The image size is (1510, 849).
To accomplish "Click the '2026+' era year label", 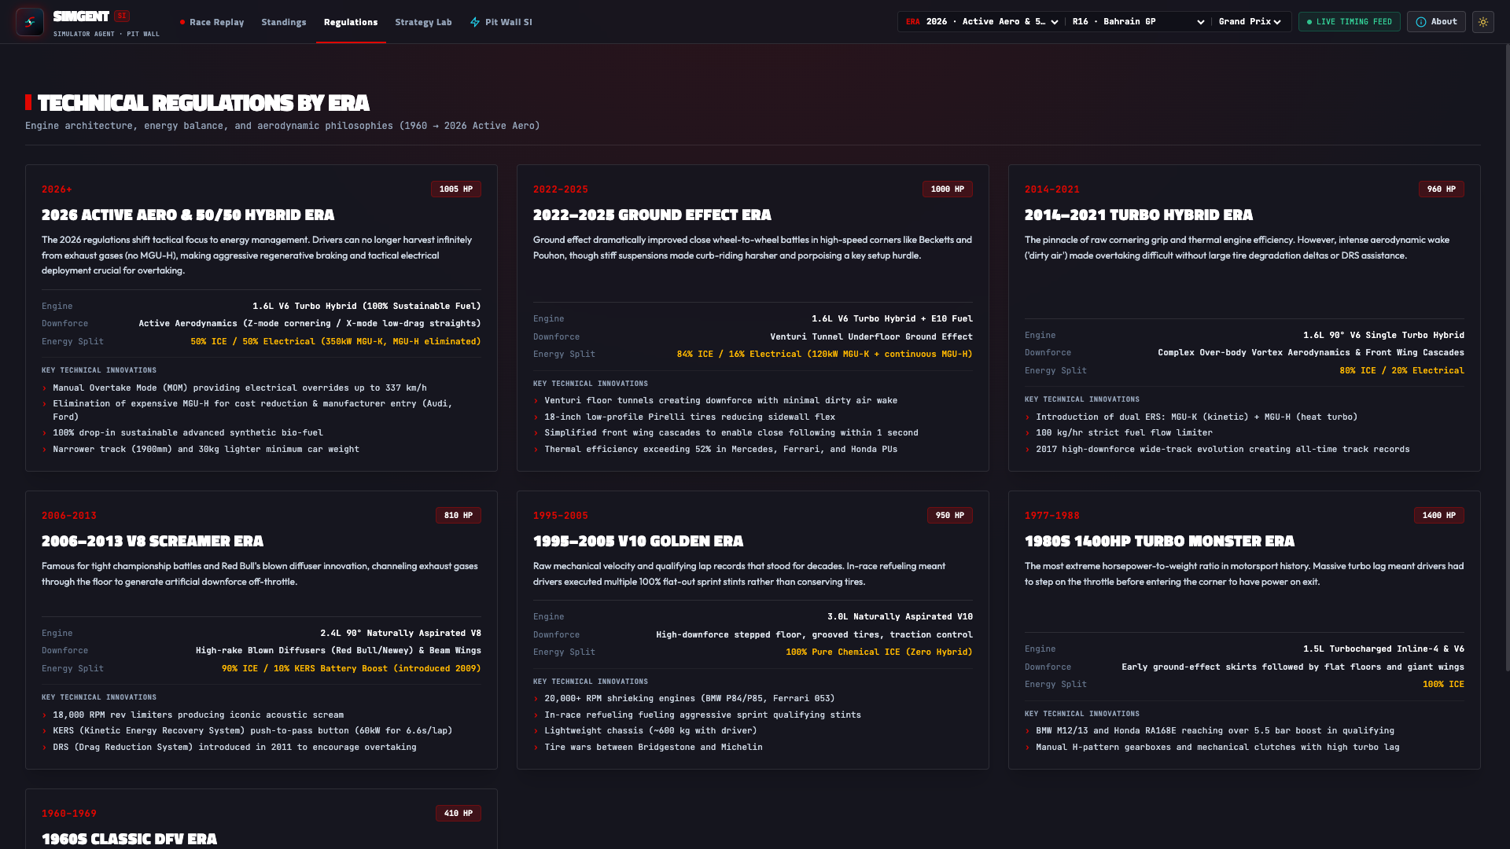I will pyautogui.click(x=57, y=189).
